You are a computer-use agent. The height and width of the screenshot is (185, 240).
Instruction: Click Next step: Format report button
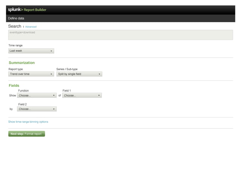pyautogui.click(x=26, y=134)
